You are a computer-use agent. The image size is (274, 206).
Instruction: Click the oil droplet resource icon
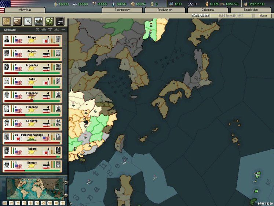point(113,4)
